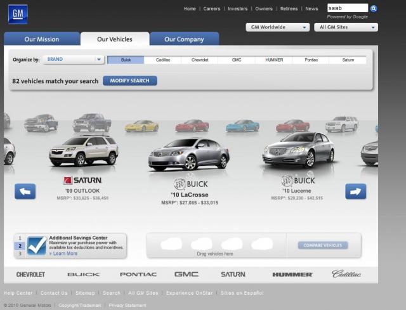Click the Saturn logo above '09 Outlook
This screenshot has width=406, height=310.
pos(82,181)
